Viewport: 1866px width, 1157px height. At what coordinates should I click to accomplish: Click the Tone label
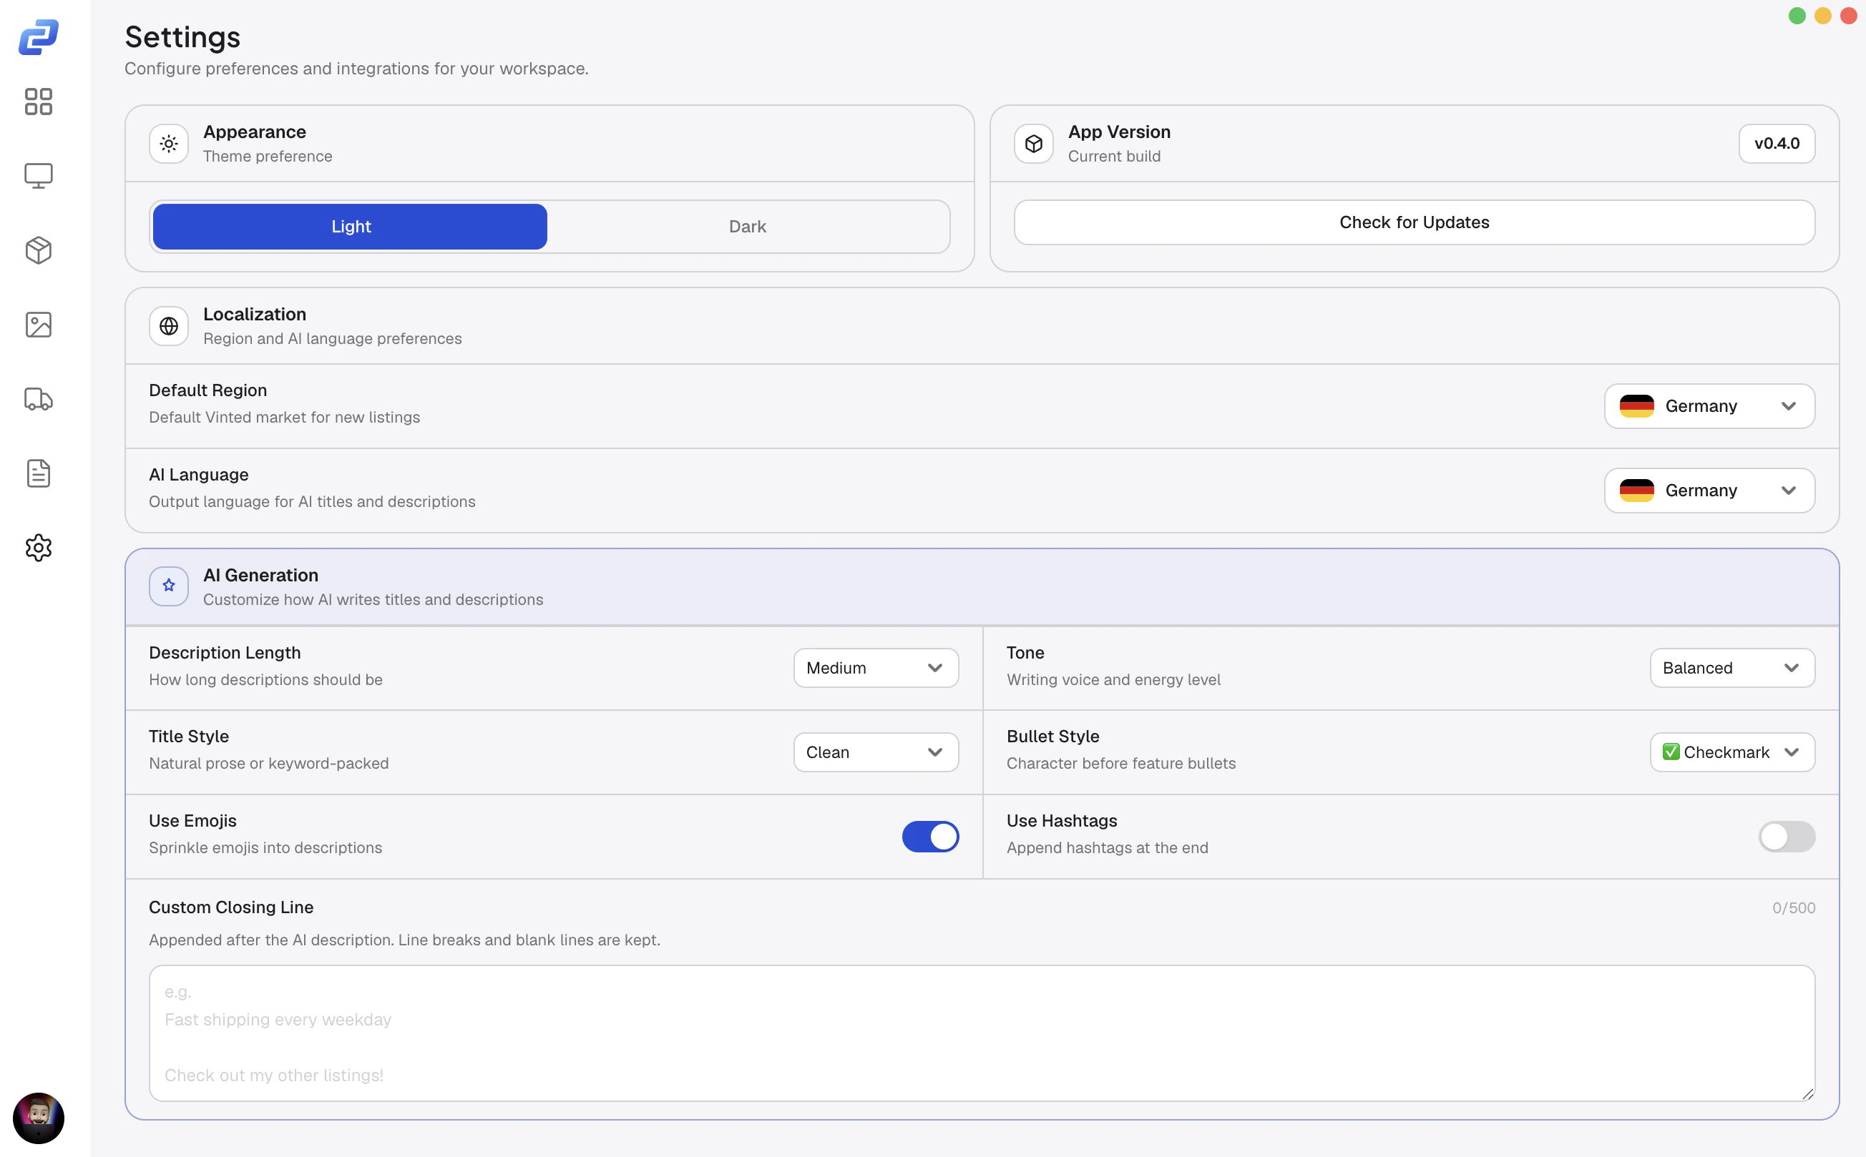pos(1025,653)
